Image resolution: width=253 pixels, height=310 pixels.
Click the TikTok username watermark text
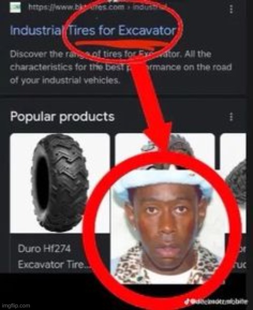[219, 302]
